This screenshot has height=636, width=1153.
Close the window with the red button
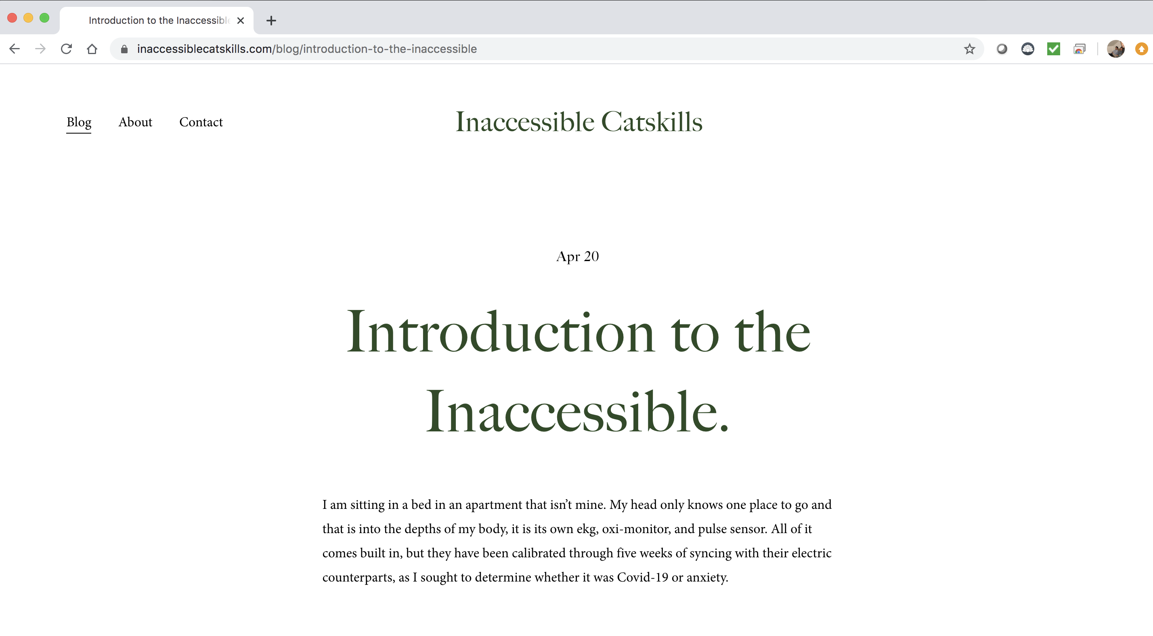12,18
